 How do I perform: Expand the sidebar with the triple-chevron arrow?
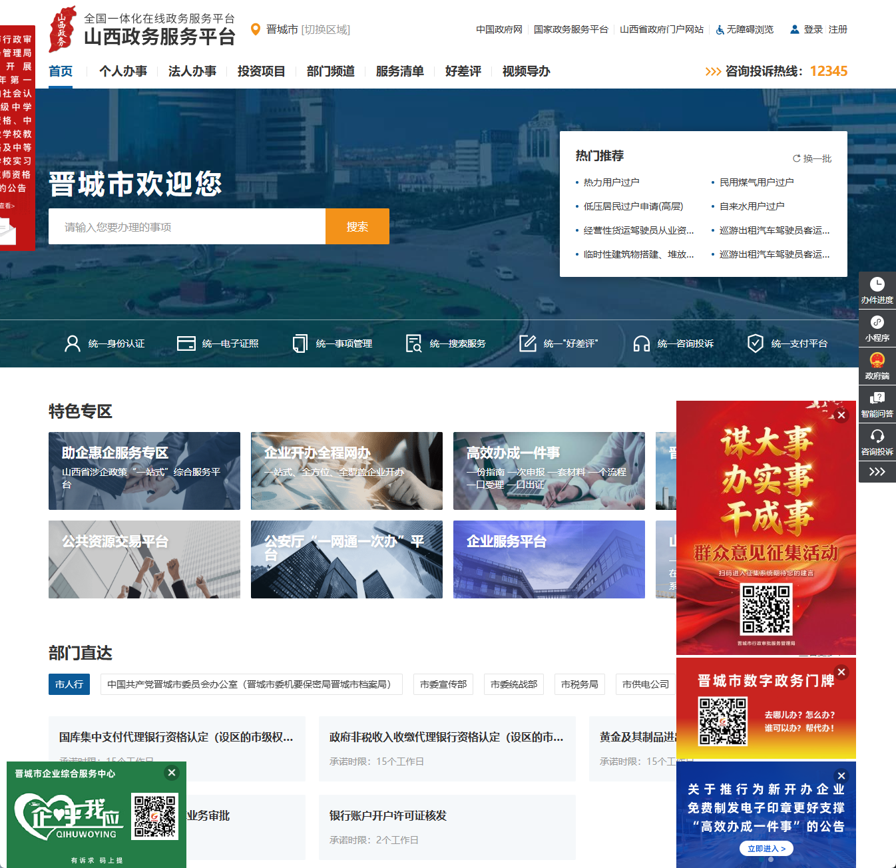[x=877, y=472]
